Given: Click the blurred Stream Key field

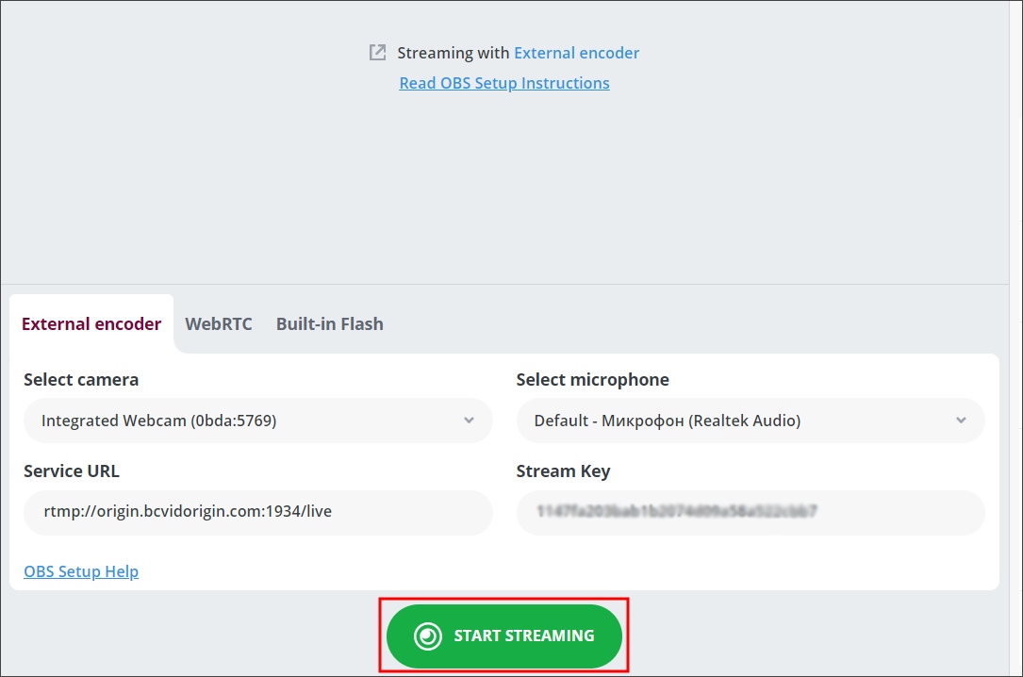Looking at the screenshot, I should point(751,512).
